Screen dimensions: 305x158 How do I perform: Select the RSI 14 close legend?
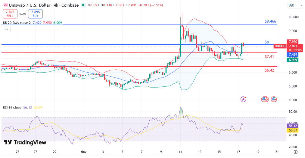tap(12, 107)
